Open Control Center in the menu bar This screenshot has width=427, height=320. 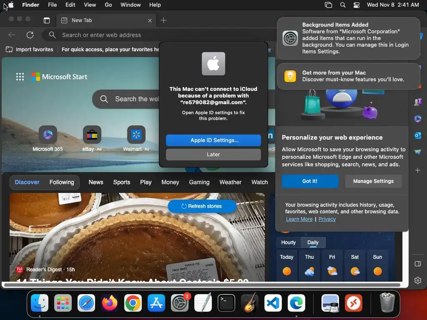[357, 5]
